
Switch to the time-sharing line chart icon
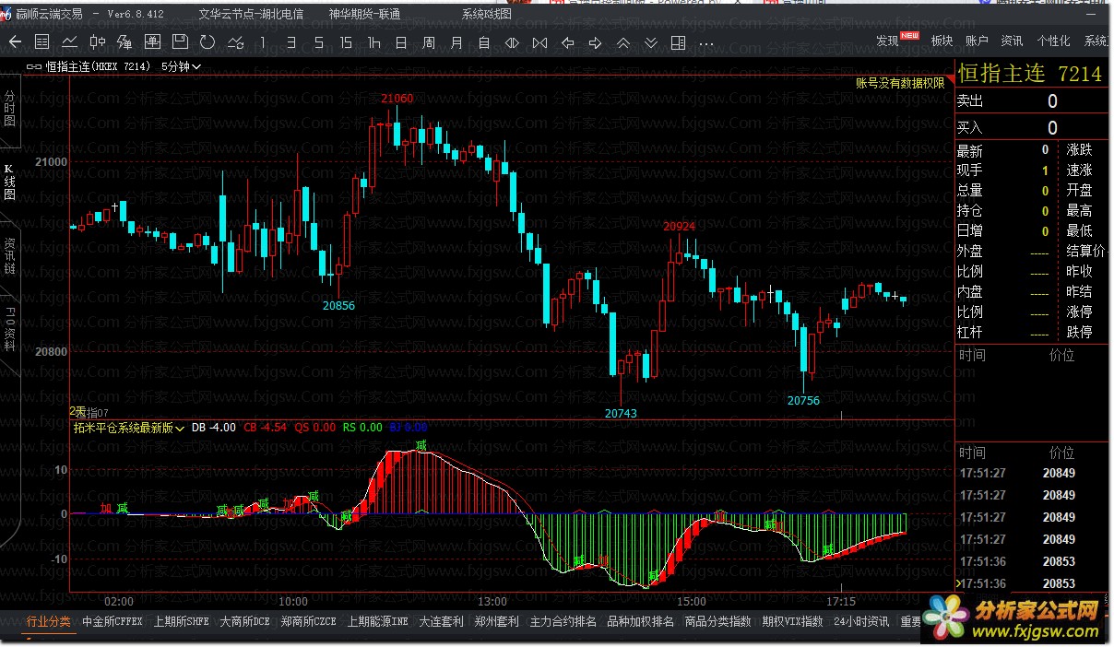[69, 42]
